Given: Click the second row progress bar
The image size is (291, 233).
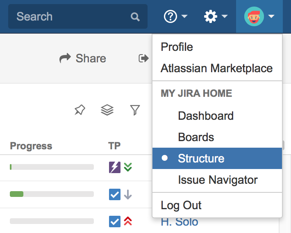Looking at the screenshot, I should pyautogui.click(x=52, y=194).
